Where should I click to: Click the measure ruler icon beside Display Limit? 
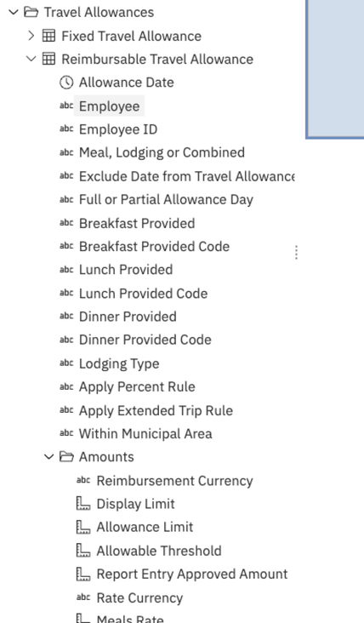click(x=83, y=503)
